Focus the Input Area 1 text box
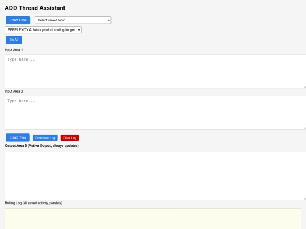The height and width of the screenshot is (229, 306). point(155,71)
